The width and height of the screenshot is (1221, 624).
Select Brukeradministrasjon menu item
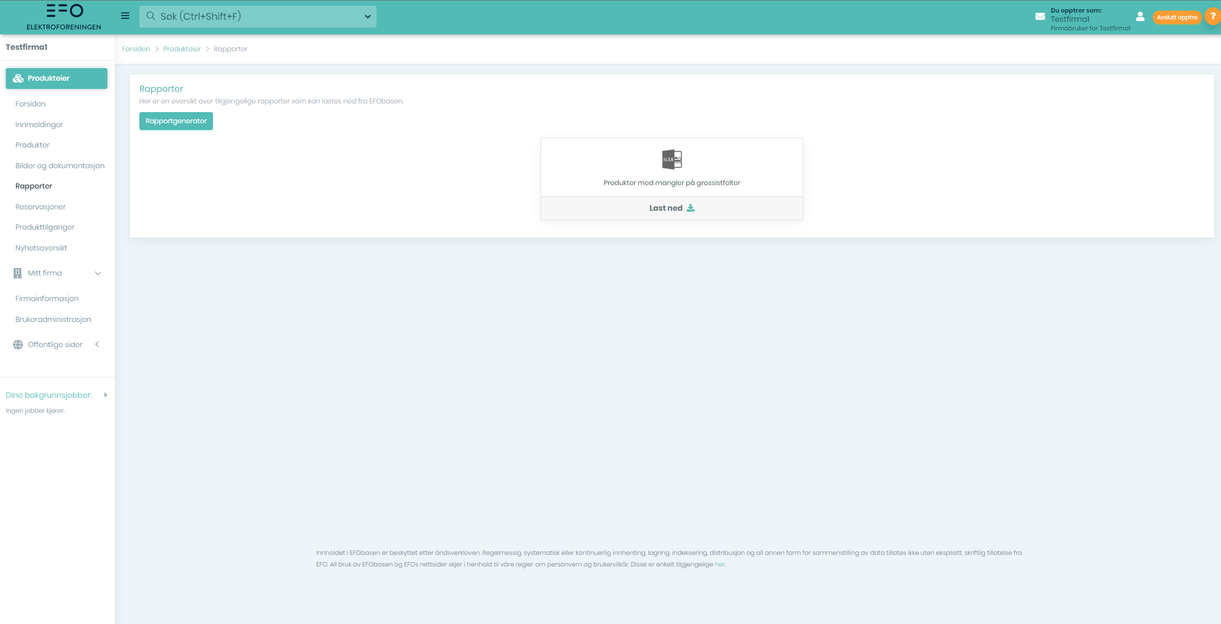click(x=53, y=319)
